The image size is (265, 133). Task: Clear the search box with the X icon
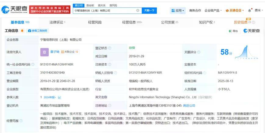[x=138, y=10]
